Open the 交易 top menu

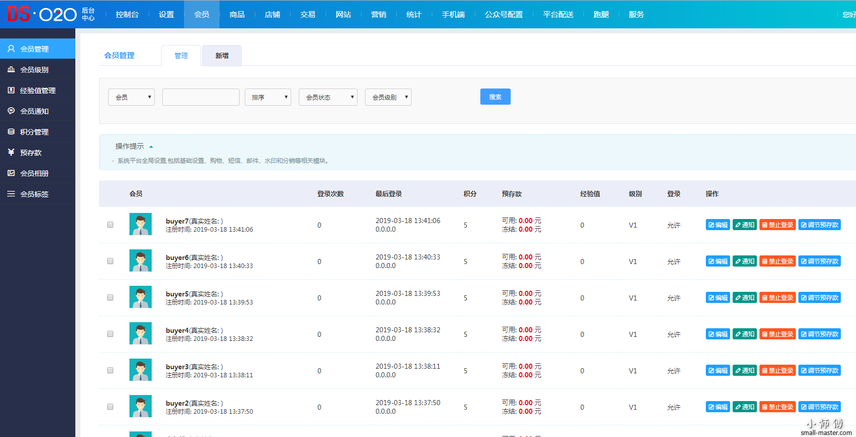point(308,14)
